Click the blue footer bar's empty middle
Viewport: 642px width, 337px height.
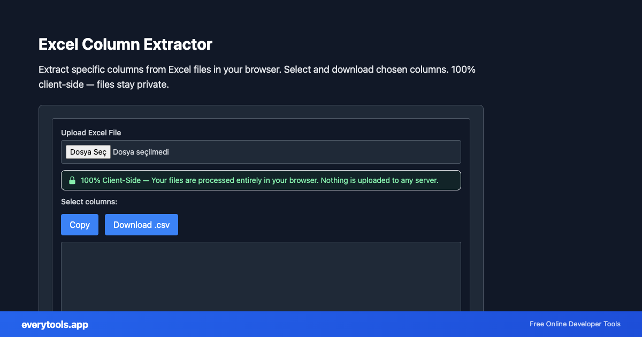click(x=310, y=324)
